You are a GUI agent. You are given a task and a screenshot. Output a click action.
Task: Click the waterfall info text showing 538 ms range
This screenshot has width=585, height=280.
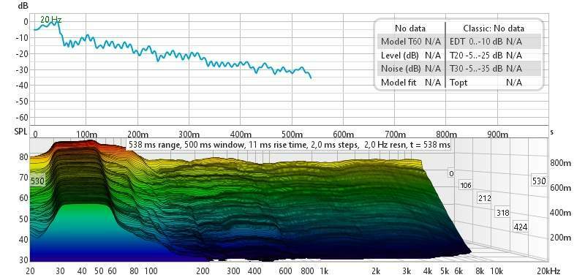289,144
